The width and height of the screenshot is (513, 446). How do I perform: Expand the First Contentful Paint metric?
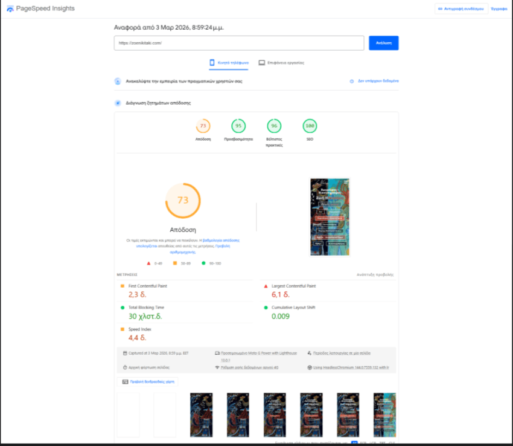tap(148, 286)
